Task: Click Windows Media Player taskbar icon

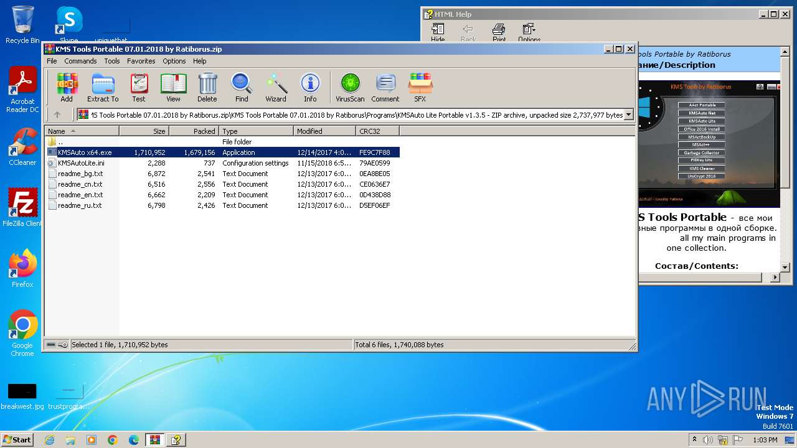Action: 92,440
